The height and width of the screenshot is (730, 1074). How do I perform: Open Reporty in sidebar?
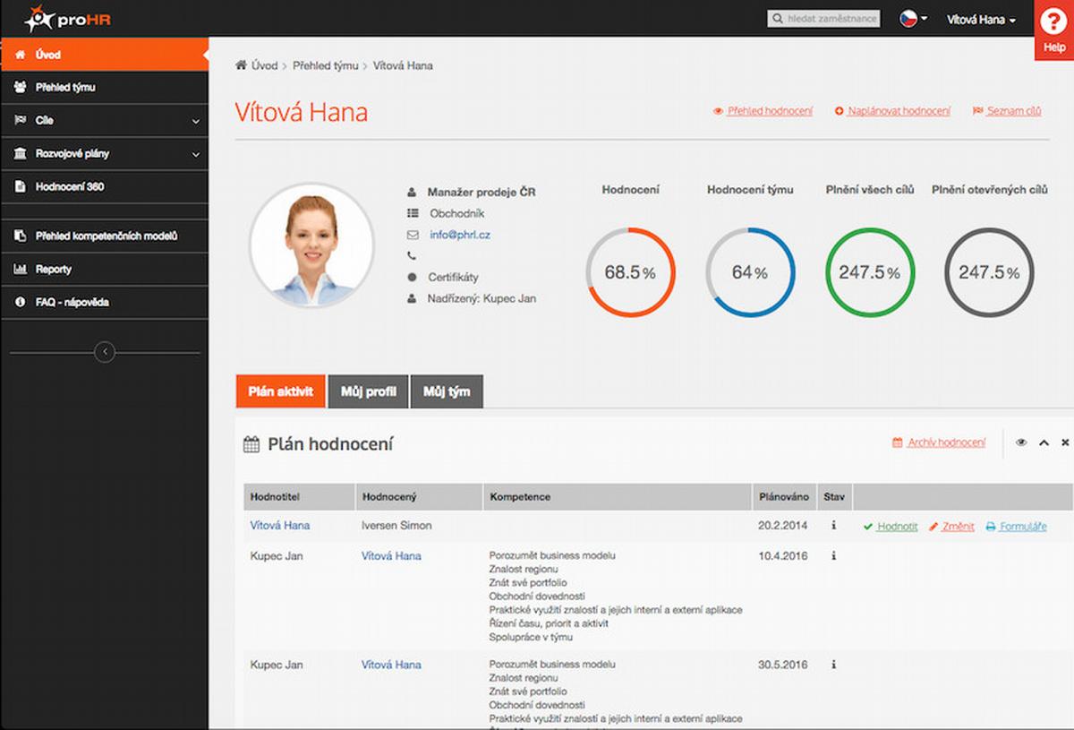tap(104, 270)
